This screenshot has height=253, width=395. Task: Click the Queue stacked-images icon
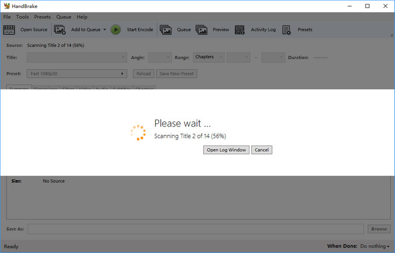point(165,30)
